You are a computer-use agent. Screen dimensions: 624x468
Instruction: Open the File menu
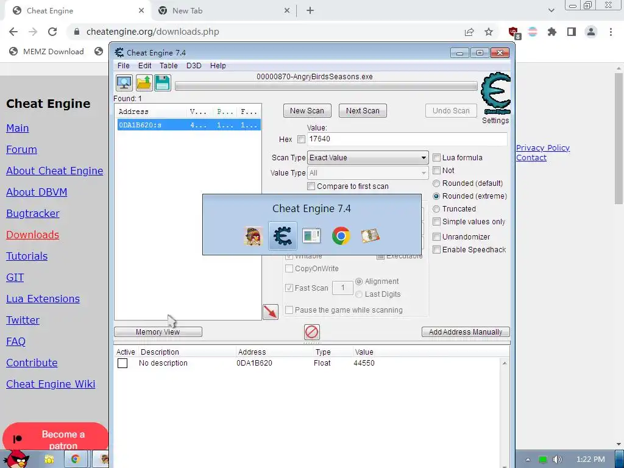[x=123, y=66]
